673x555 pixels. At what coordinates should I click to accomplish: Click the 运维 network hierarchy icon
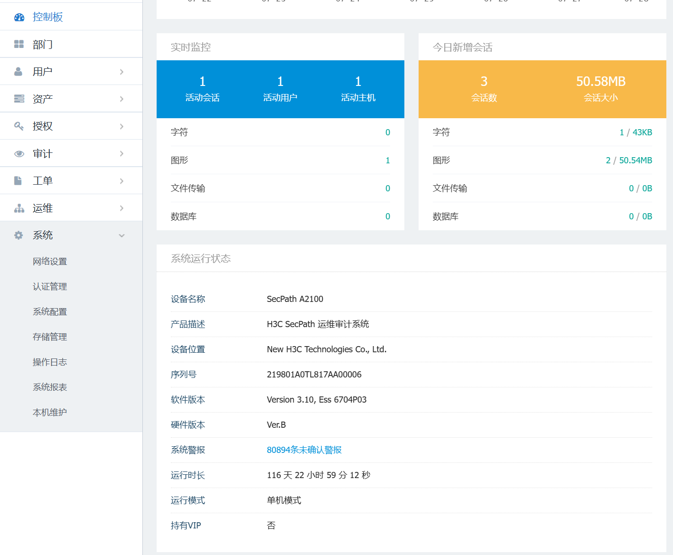coord(19,208)
